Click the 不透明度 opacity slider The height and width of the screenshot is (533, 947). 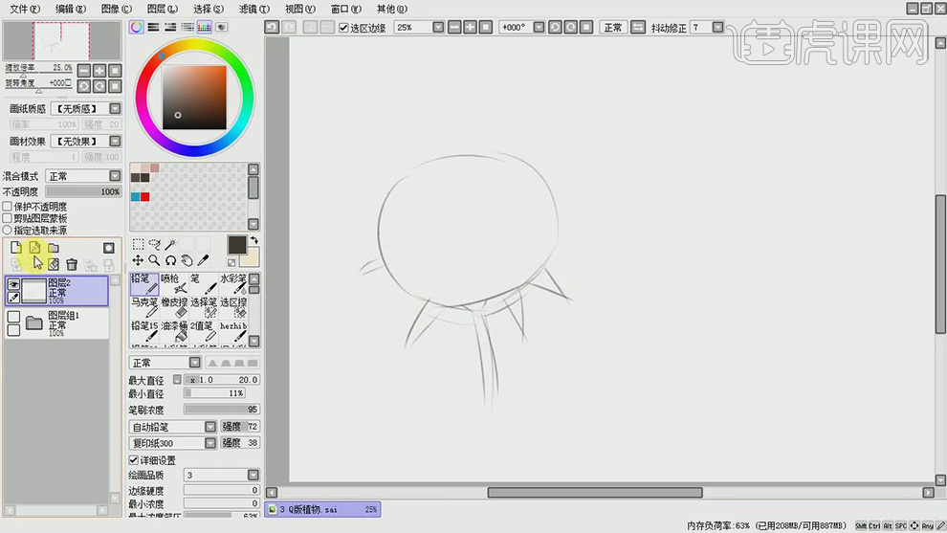(x=83, y=191)
